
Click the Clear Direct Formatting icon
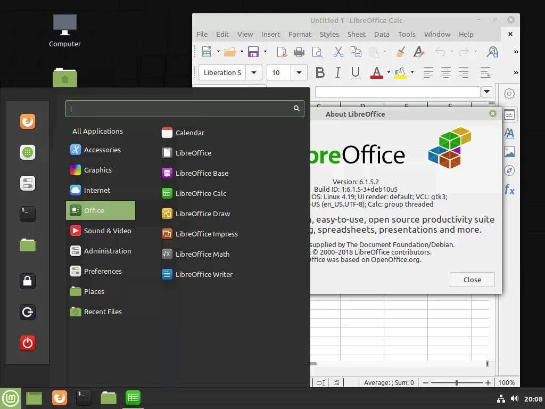pos(419,52)
